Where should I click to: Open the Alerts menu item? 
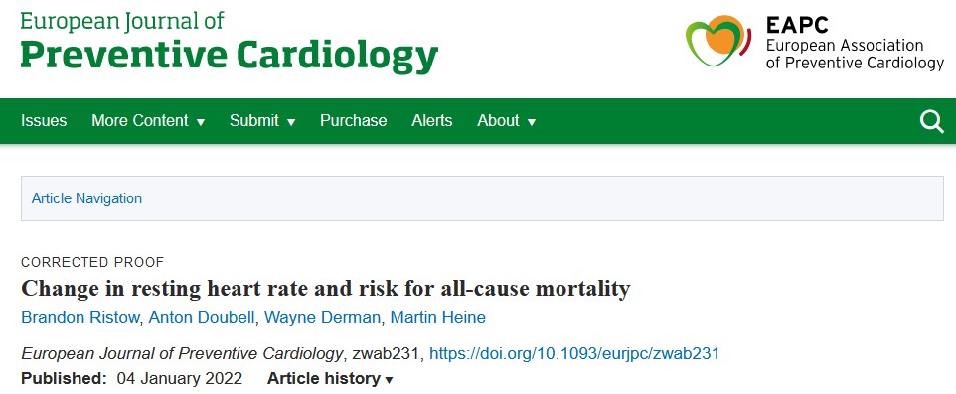(x=431, y=120)
